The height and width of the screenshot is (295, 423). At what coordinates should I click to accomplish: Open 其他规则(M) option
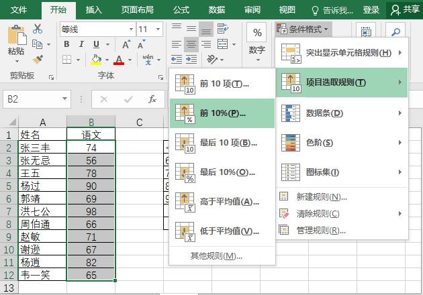222,255
